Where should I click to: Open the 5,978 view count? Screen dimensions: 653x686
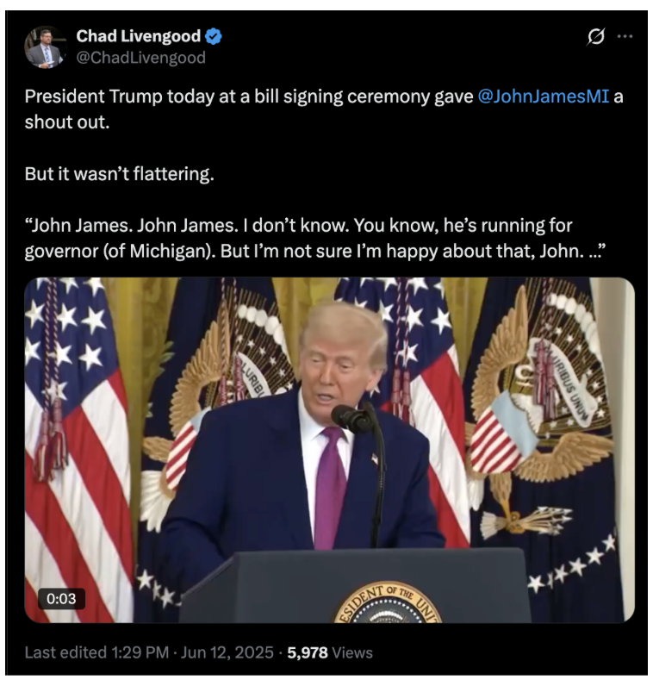point(308,652)
